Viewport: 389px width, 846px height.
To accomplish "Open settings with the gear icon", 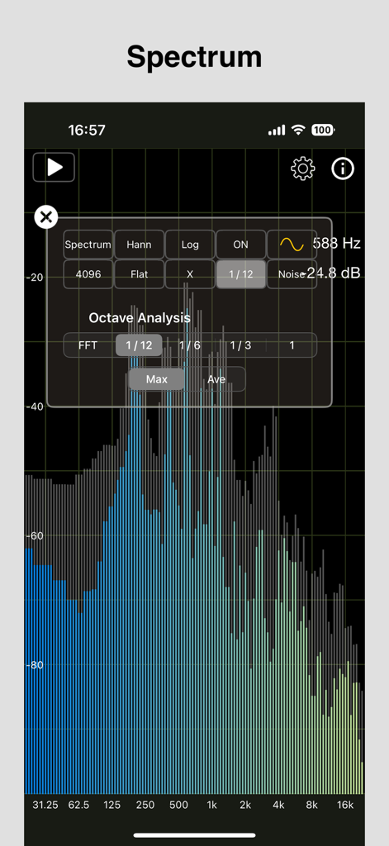I will (x=302, y=169).
